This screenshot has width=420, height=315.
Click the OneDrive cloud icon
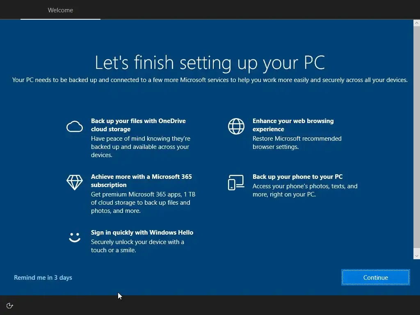[75, 126]
